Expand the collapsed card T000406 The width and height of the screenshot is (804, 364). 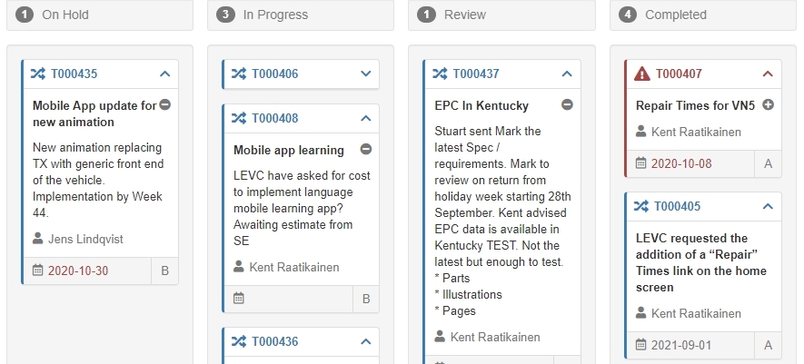(x=366, y=74)
